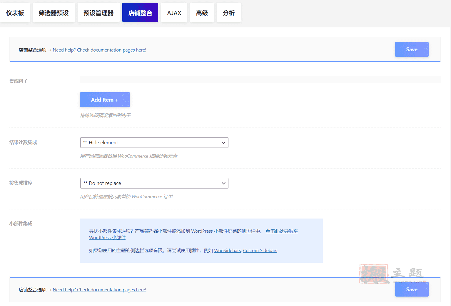Click the 小部件集成 label
This screenshot has height=306, width=451.
(21, 224)
